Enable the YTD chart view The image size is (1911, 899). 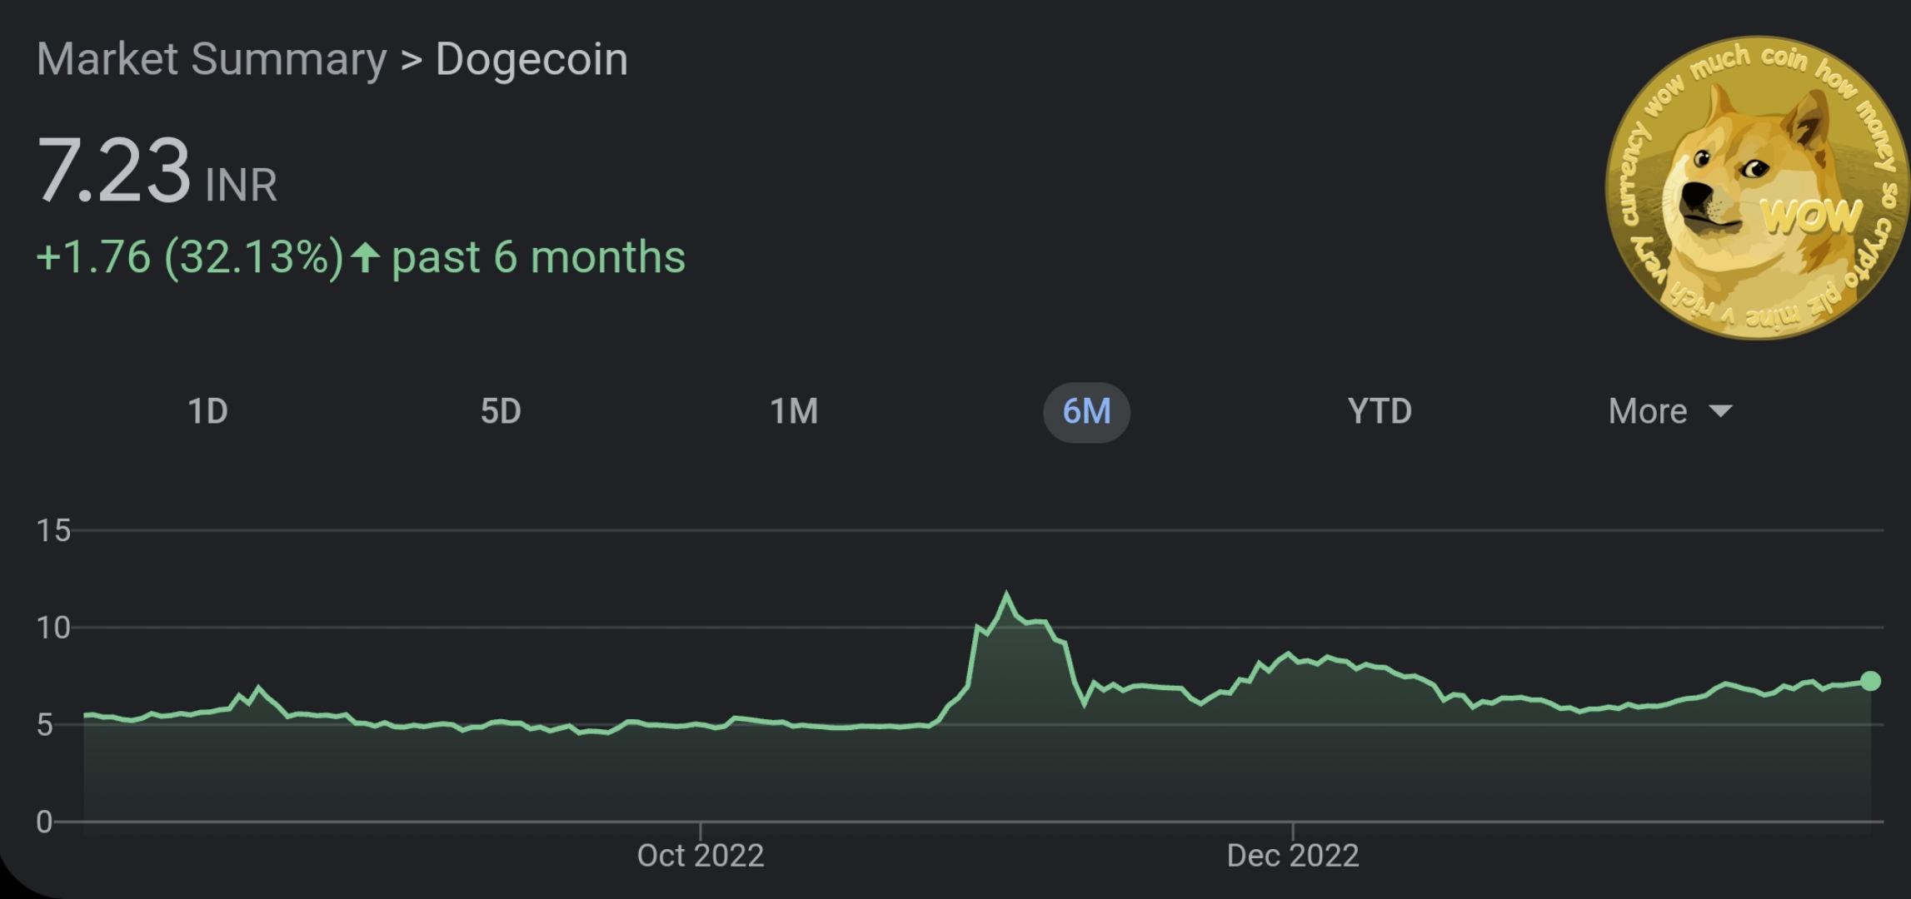tap(1380, 411)
